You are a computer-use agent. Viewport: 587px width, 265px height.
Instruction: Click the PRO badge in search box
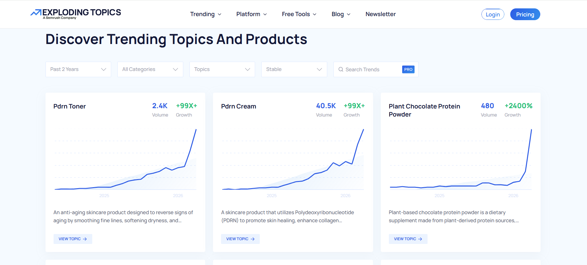[408, 69]
